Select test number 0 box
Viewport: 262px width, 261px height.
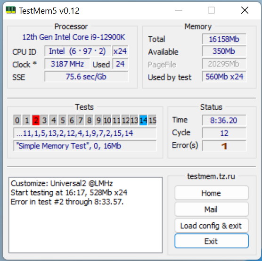pos(17,120)
